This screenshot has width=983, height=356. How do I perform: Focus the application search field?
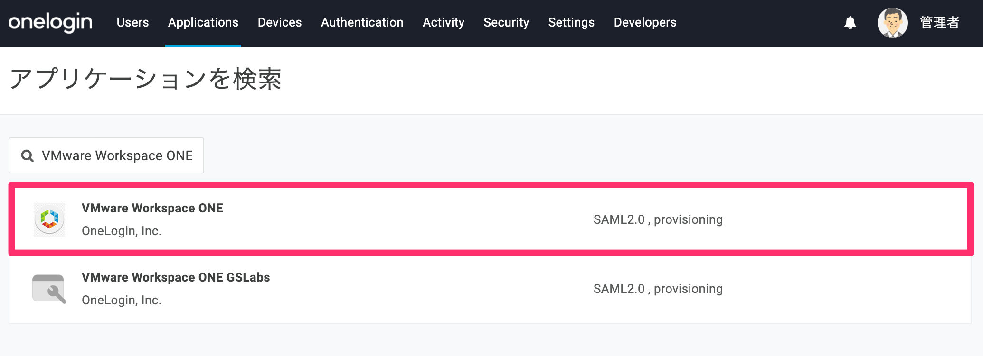(106, 155)
